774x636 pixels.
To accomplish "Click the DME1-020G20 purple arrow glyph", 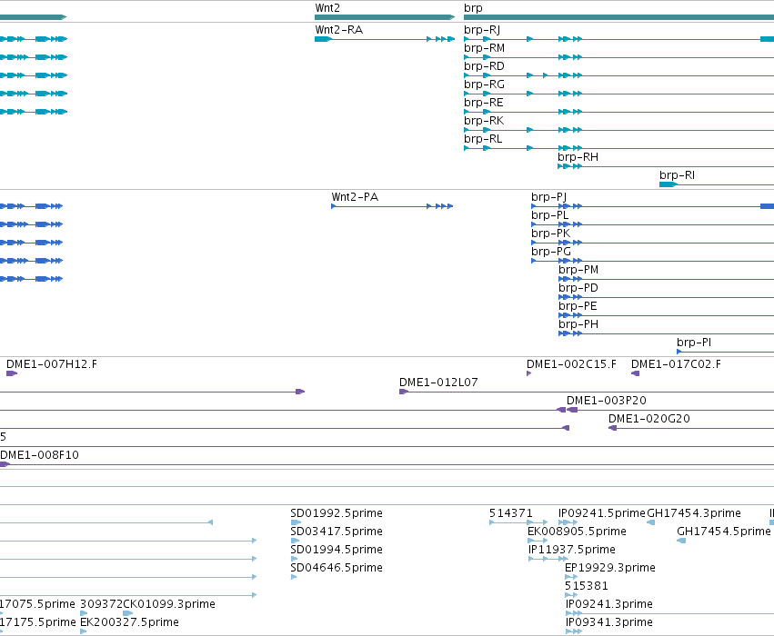I will click(613, 428).
